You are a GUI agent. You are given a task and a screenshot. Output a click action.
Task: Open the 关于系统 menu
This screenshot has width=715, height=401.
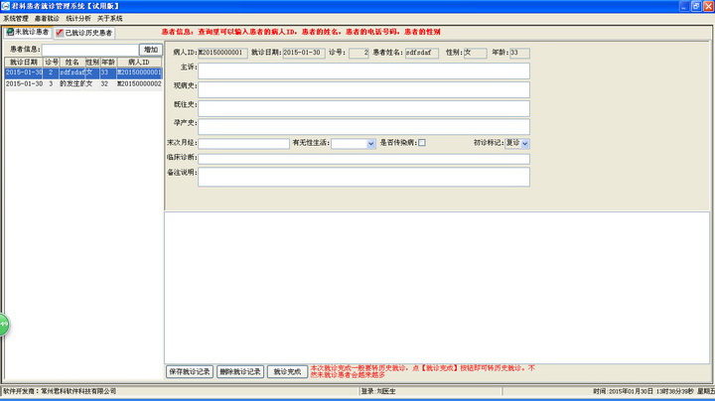[x=110, y=19]
